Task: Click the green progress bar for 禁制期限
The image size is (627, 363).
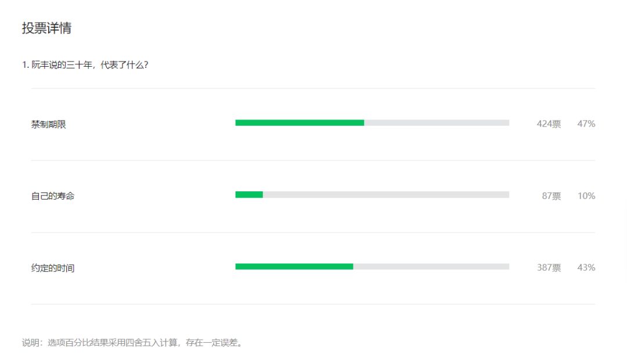Action: click(300, 123)
